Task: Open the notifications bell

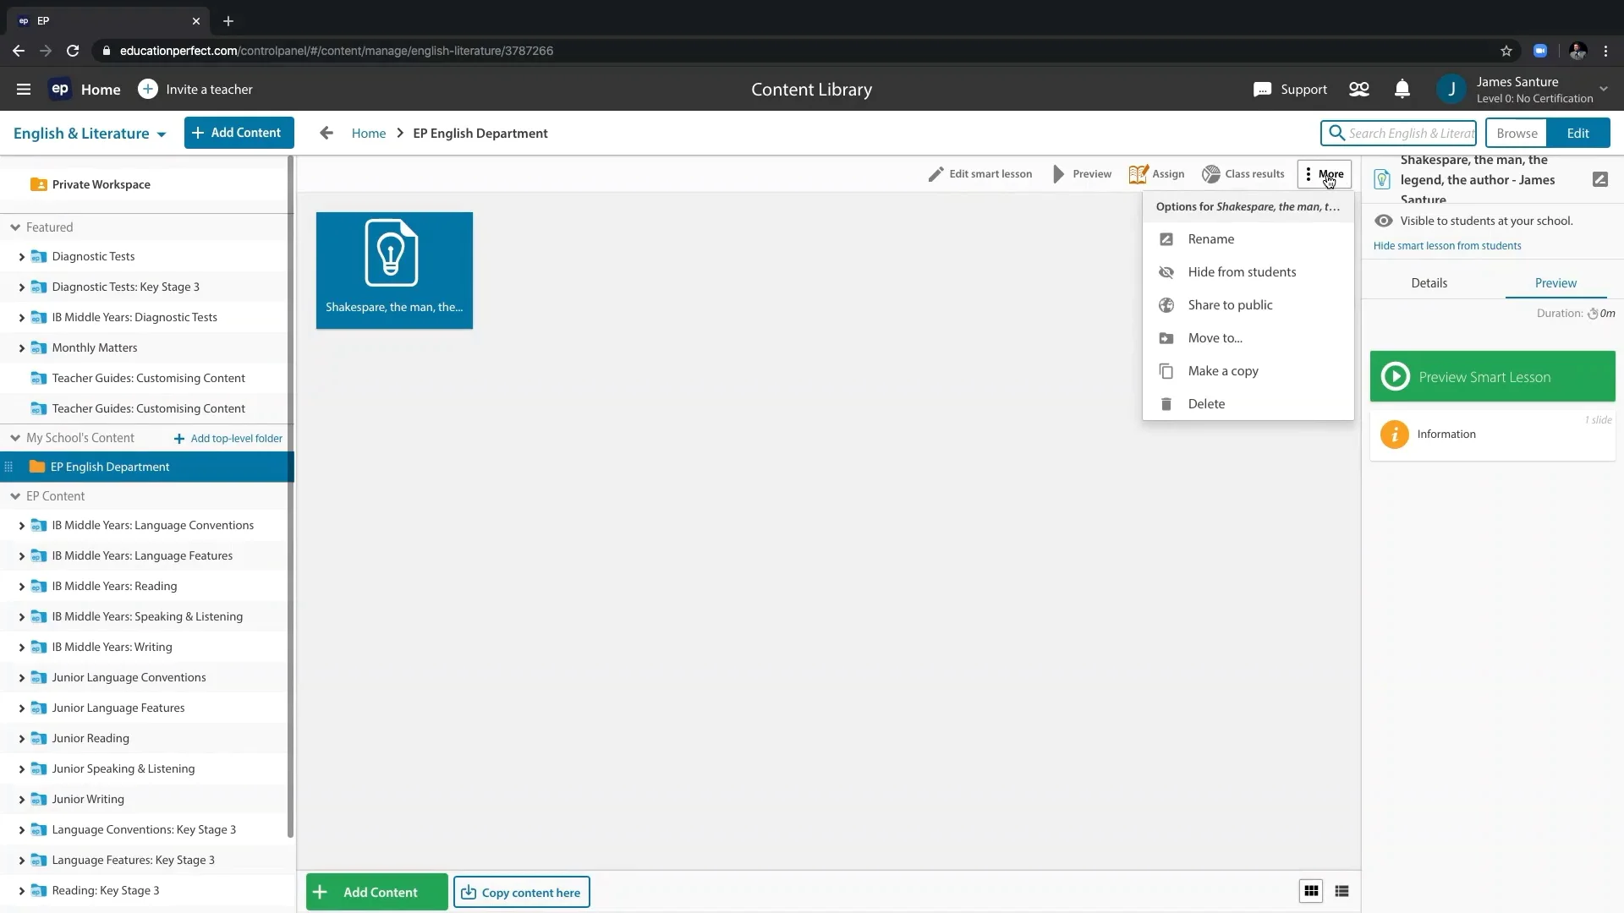Action: point(1402,90)
